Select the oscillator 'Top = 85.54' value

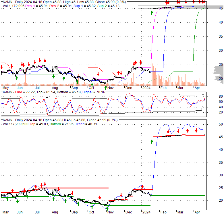[x=46, y=92]
